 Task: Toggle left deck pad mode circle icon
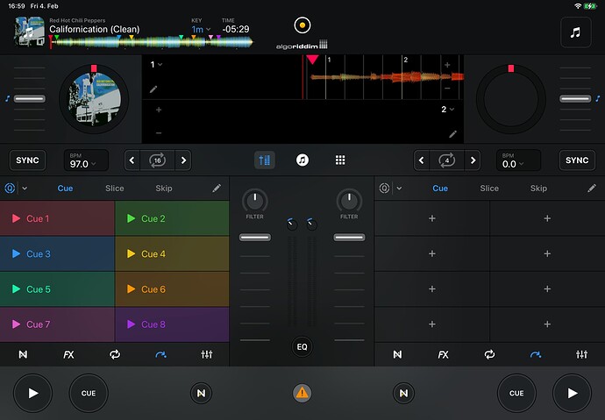point(10,189)
